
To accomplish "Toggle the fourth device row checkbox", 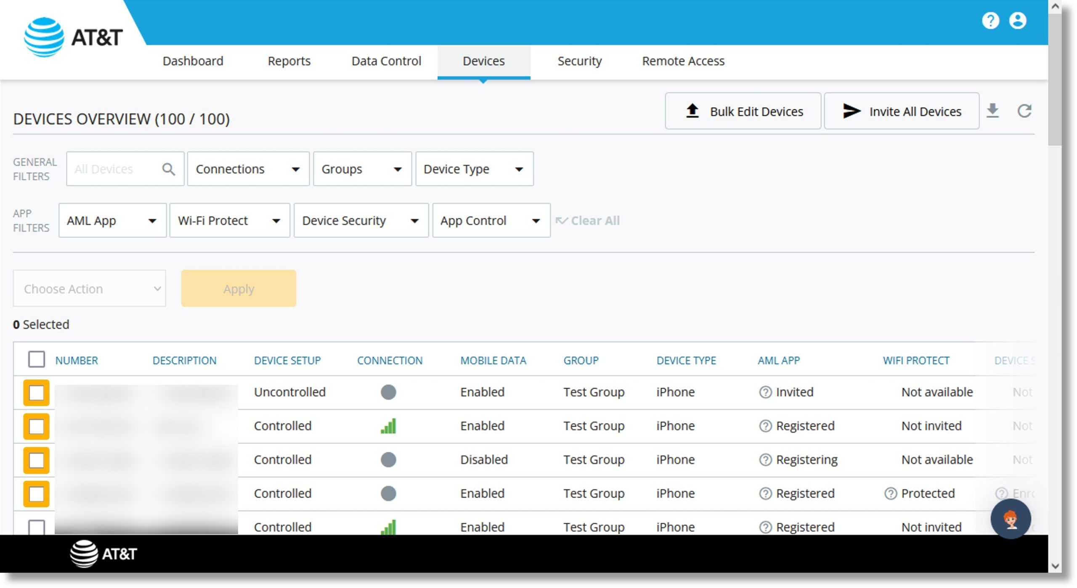I will pyautogui.click(x=36, y=493).
